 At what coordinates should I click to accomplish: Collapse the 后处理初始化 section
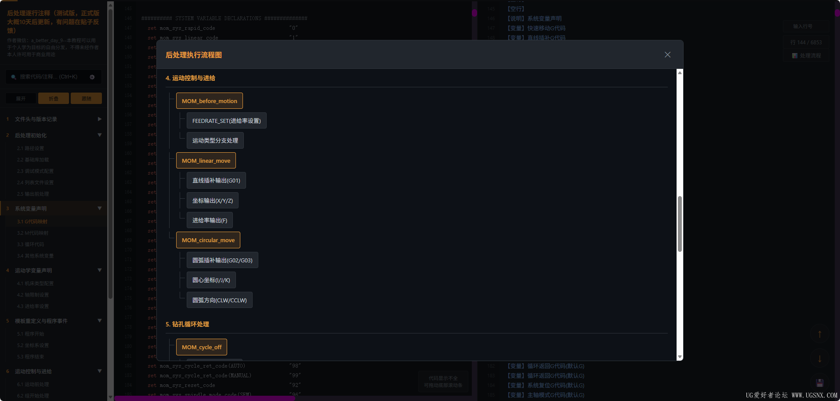pos(99,135)
